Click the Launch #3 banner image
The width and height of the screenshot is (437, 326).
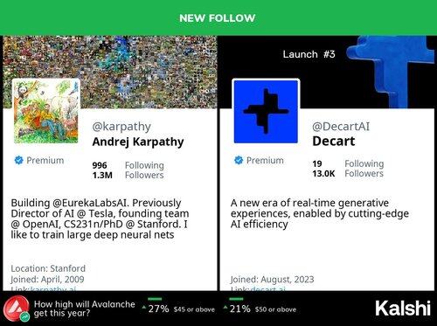click(327, 72)
